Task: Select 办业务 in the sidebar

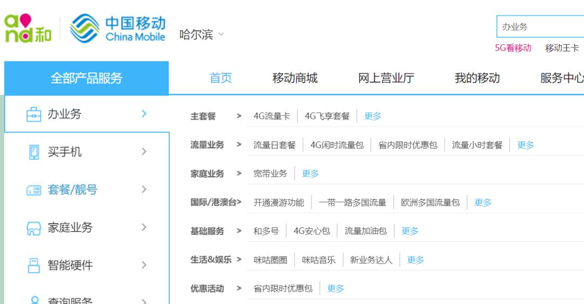Action: coord(64,114)
